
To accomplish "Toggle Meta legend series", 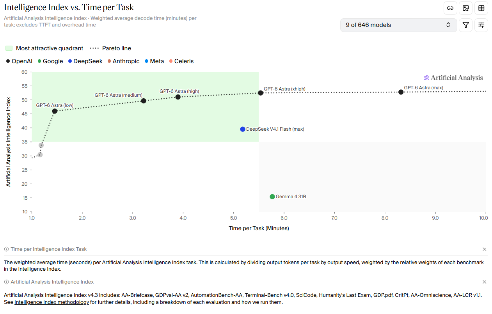I will click(154, 61).
